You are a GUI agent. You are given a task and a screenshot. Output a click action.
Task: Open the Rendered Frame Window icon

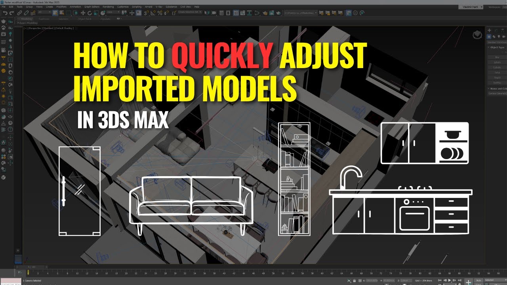pos(272,13)
